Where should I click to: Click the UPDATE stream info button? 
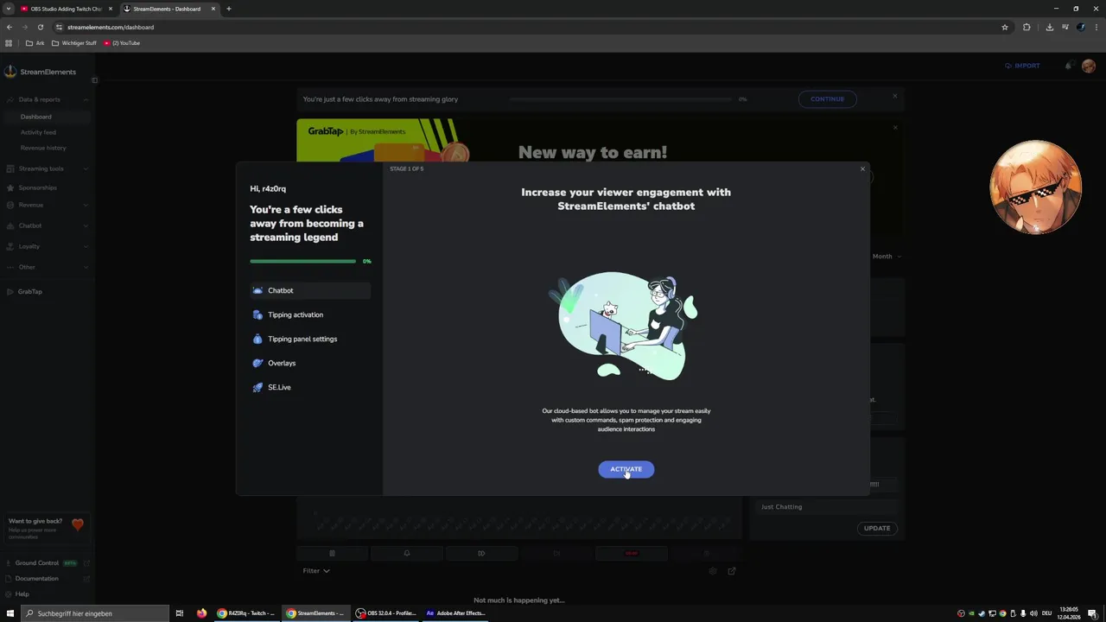[x=876, y=528]
